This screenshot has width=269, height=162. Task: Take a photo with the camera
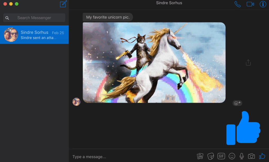[251, 156]
